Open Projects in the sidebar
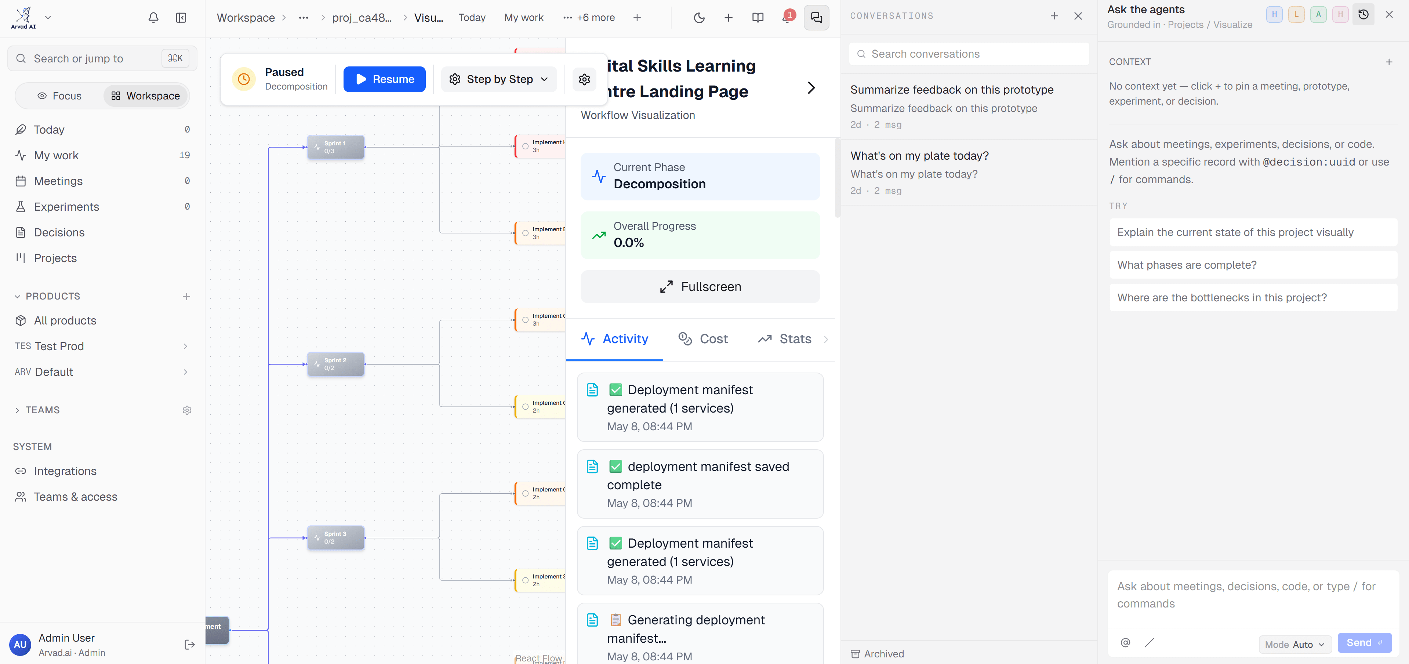Viewport: 1409px width, 664px height. [x=102, y=258]
